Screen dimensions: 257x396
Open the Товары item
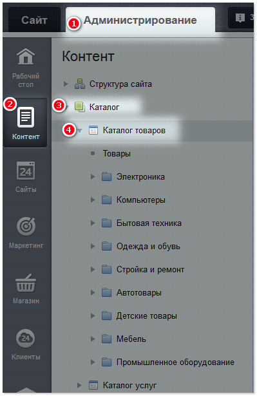117,153
